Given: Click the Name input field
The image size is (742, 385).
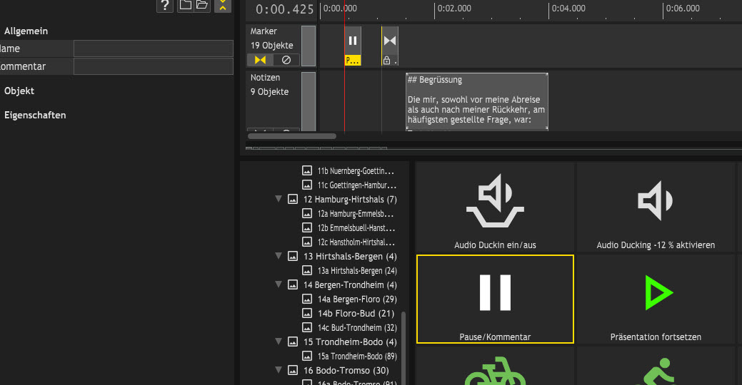Looking at the screenshot, I should tap(154, 48).
